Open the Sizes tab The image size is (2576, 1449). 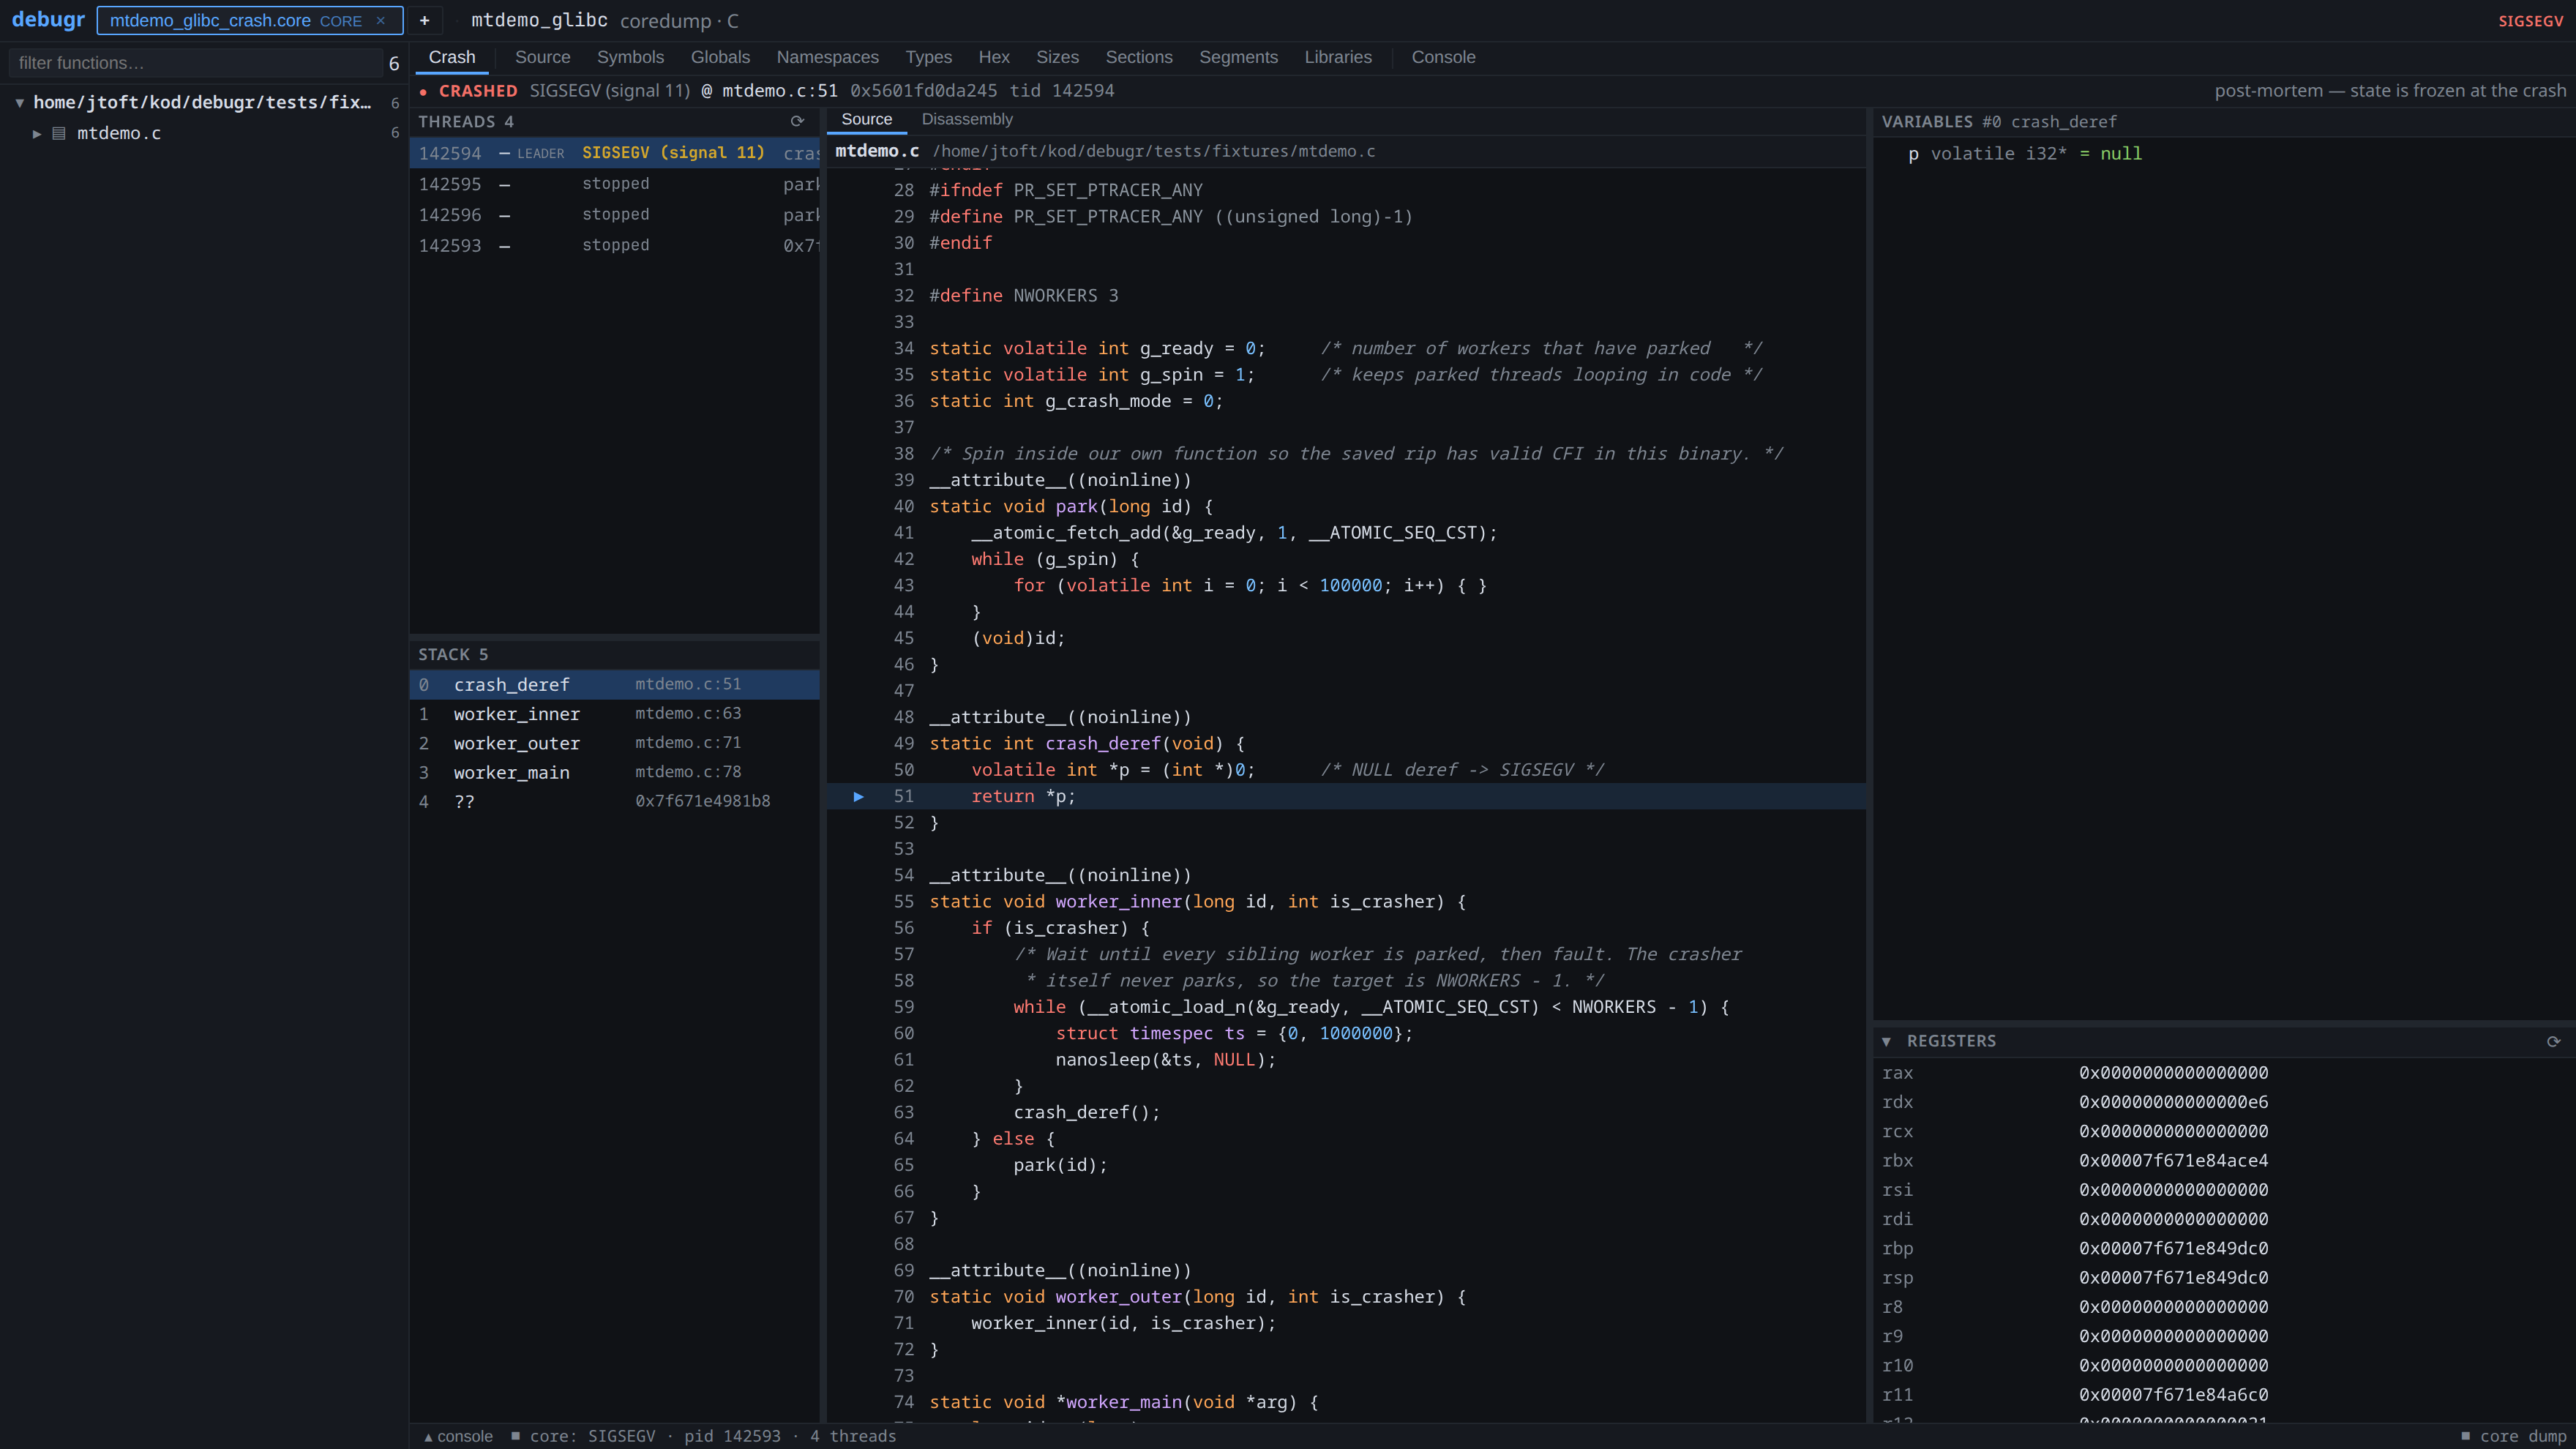click(1057, 57)
